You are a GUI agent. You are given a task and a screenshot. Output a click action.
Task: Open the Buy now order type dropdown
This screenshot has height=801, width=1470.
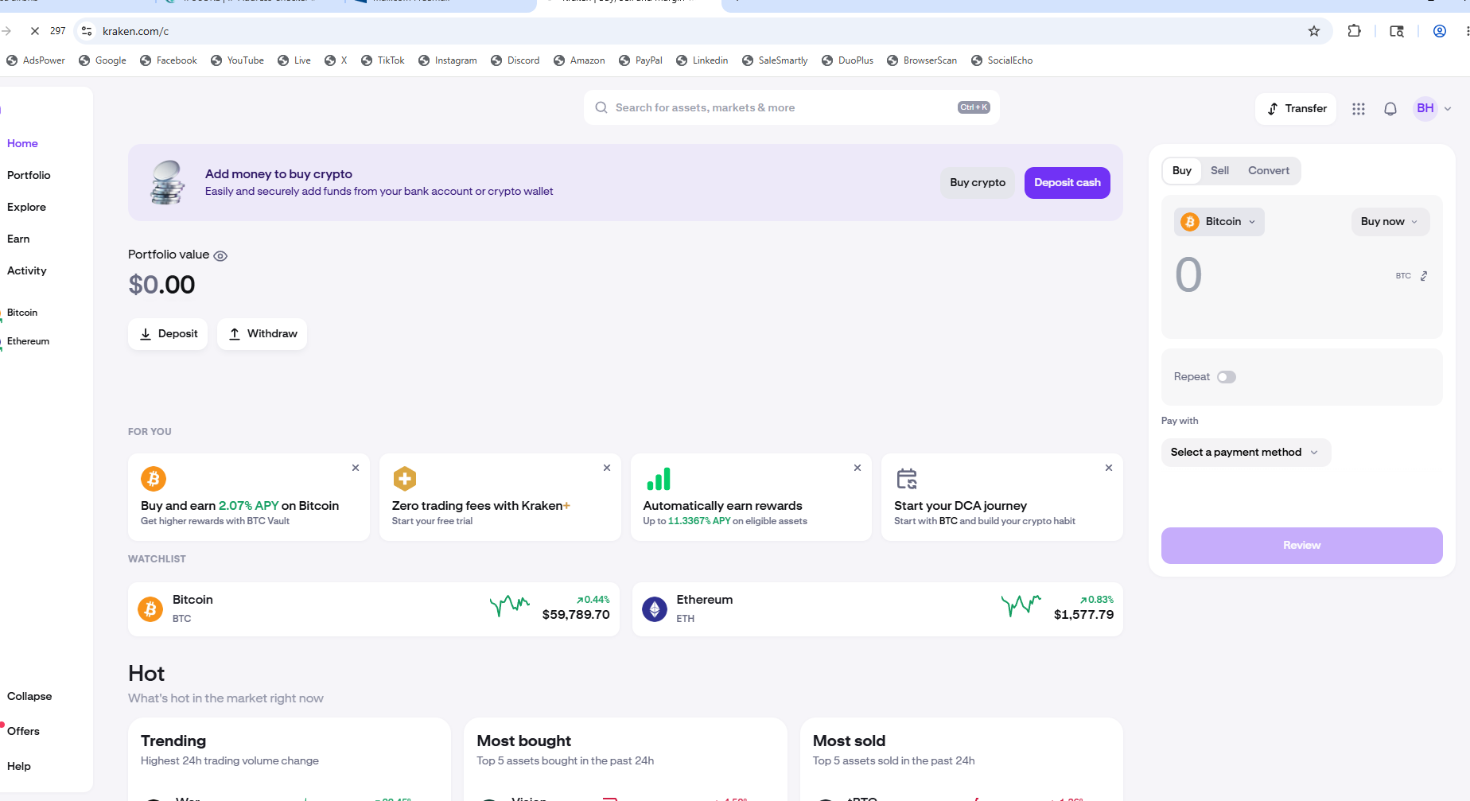tap(1390, 222)
